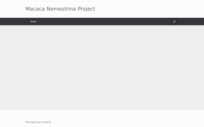Click the word 'Macaca' in the header
The width and height of the screenshot is (204, 127).
[x=35, y=9]
